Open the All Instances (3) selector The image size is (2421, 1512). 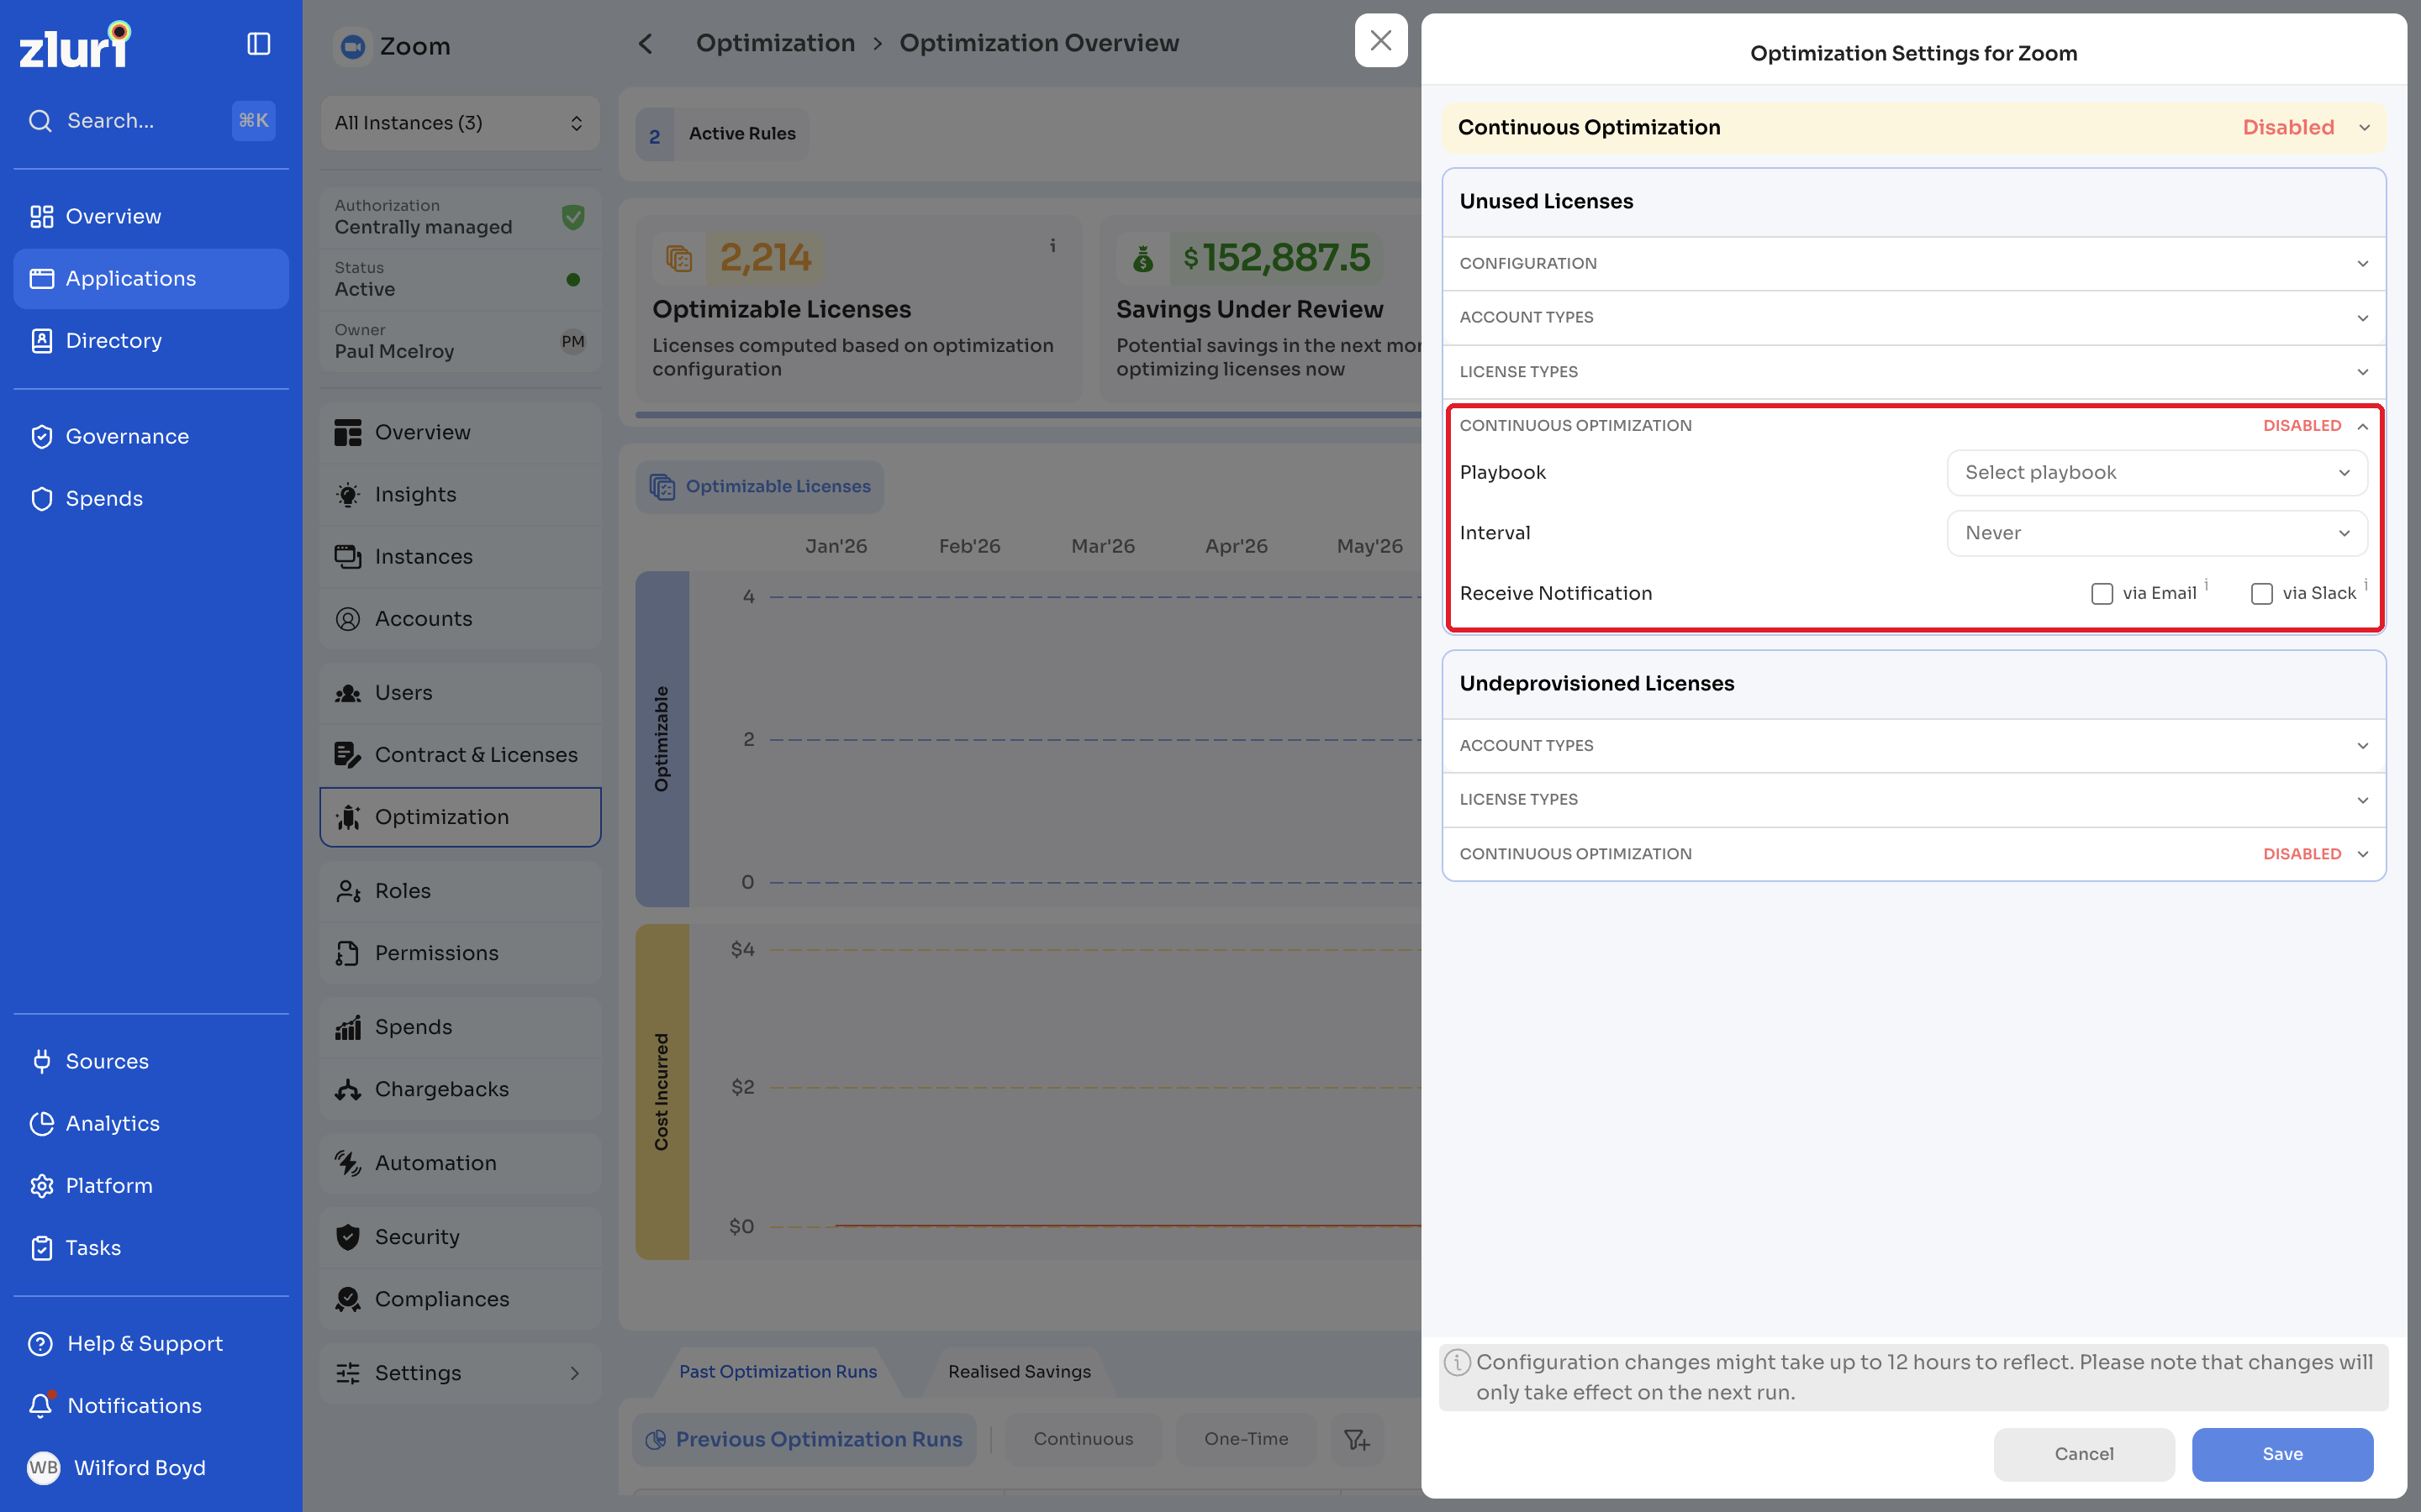click(460, 123)
